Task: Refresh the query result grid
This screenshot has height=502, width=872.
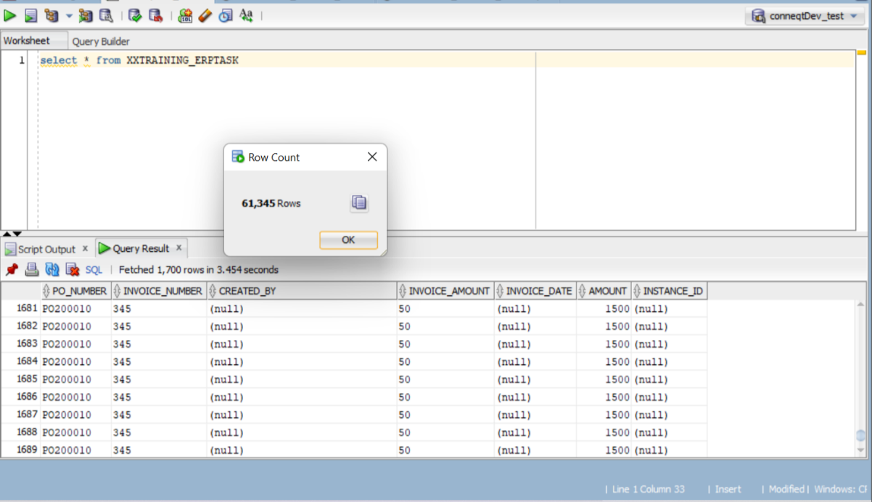Action: 52,270
